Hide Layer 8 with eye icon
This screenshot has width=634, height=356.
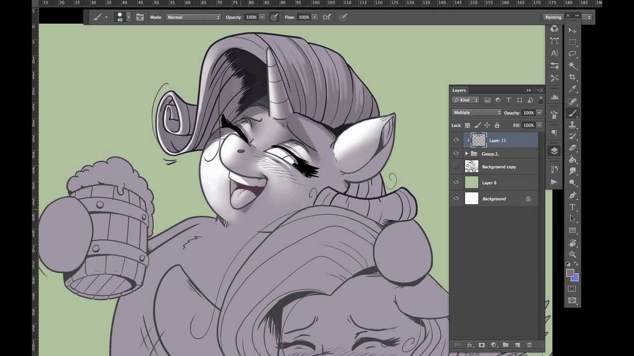456,183
